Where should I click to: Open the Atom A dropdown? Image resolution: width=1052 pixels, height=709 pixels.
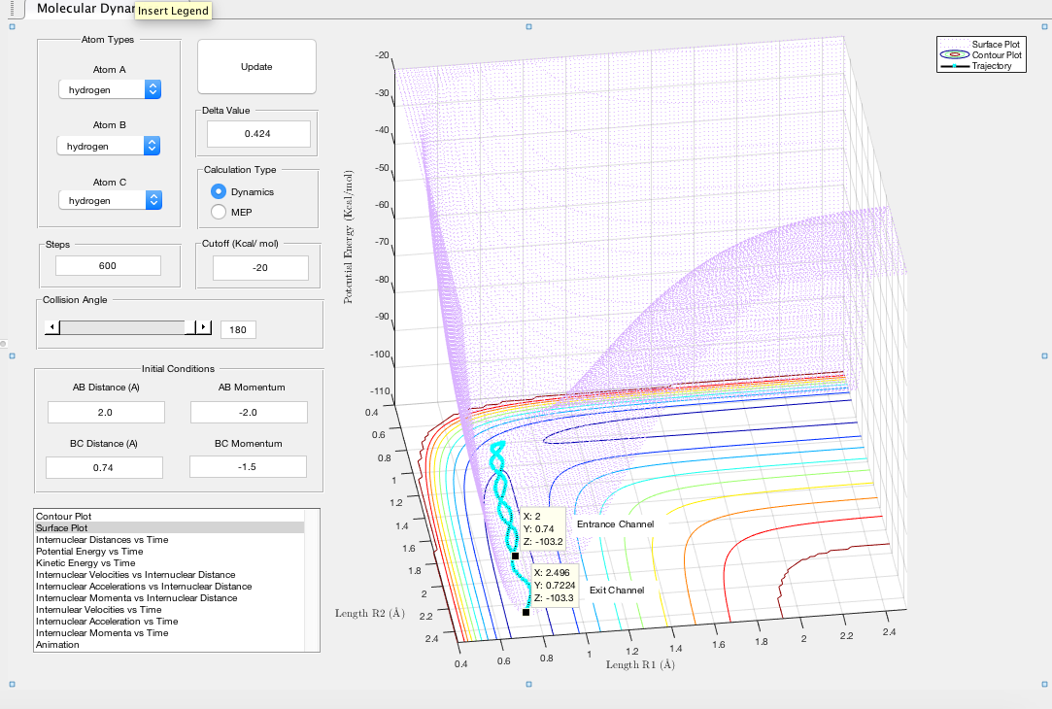pyautogui.click(x=109, y=89)
